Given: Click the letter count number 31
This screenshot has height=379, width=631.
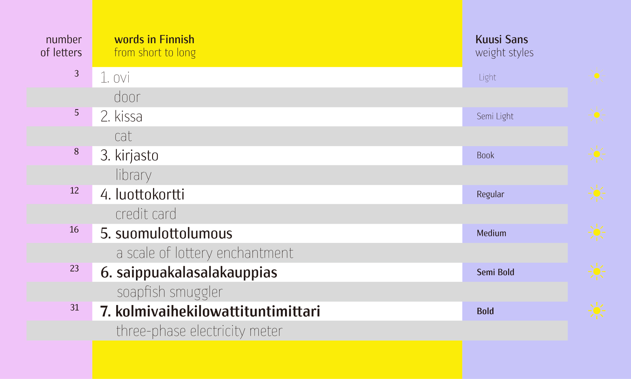Looking at the screenshot, I should pos(74,307).
